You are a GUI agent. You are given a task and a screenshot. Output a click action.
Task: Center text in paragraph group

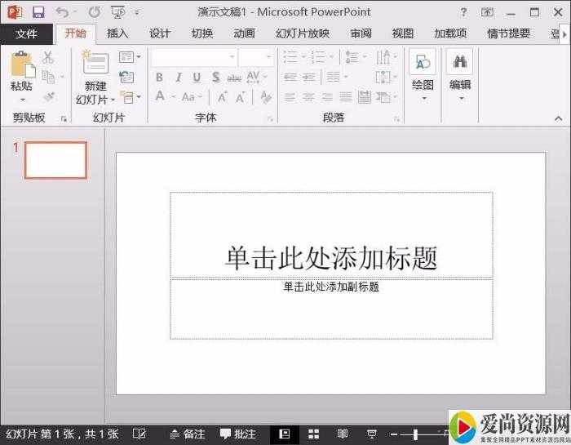point(308,97)
